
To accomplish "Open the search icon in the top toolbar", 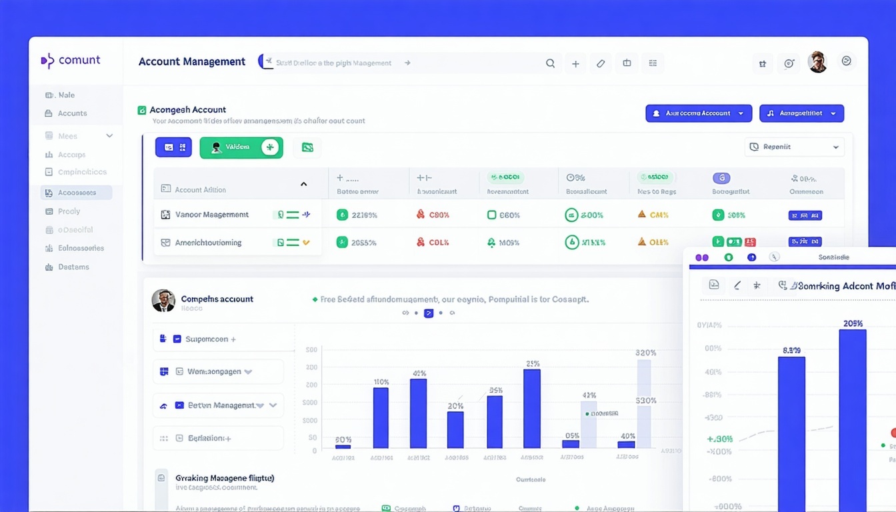I will tap(550, 63).
